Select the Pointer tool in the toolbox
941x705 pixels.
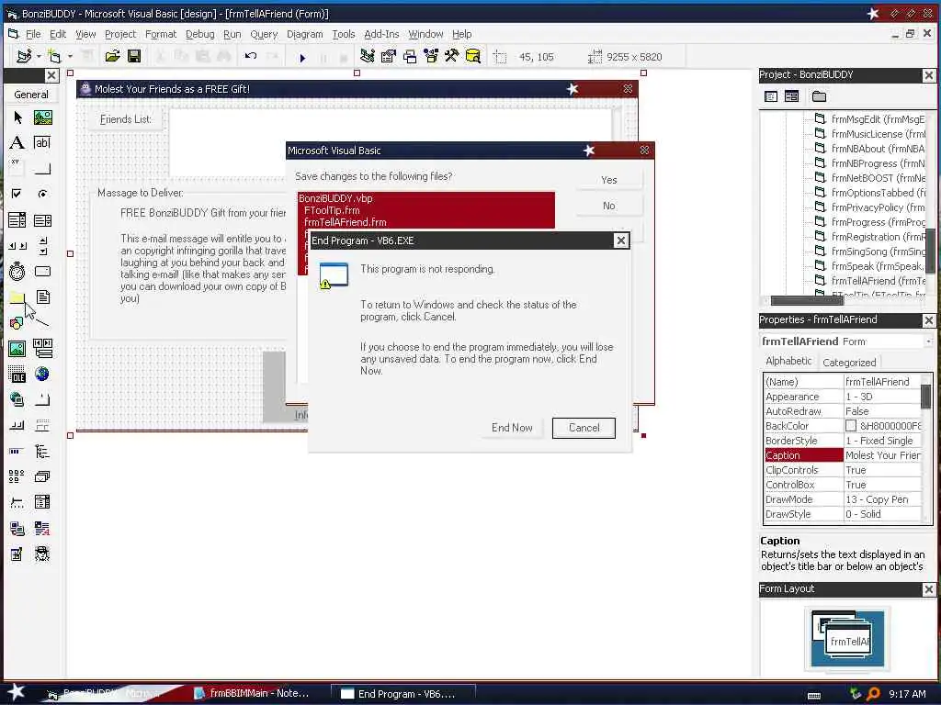17,117
